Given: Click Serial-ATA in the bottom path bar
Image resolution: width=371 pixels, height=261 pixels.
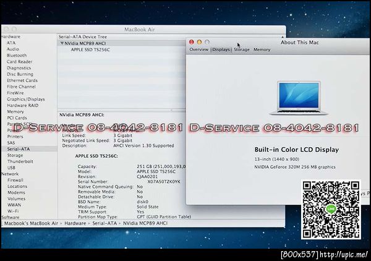Looking at the screenshot, I should click(104, 223).
